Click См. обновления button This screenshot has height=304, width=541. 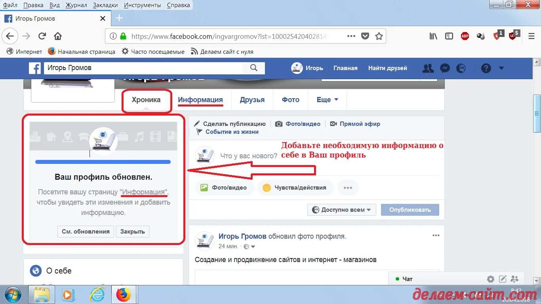(86, 232)
